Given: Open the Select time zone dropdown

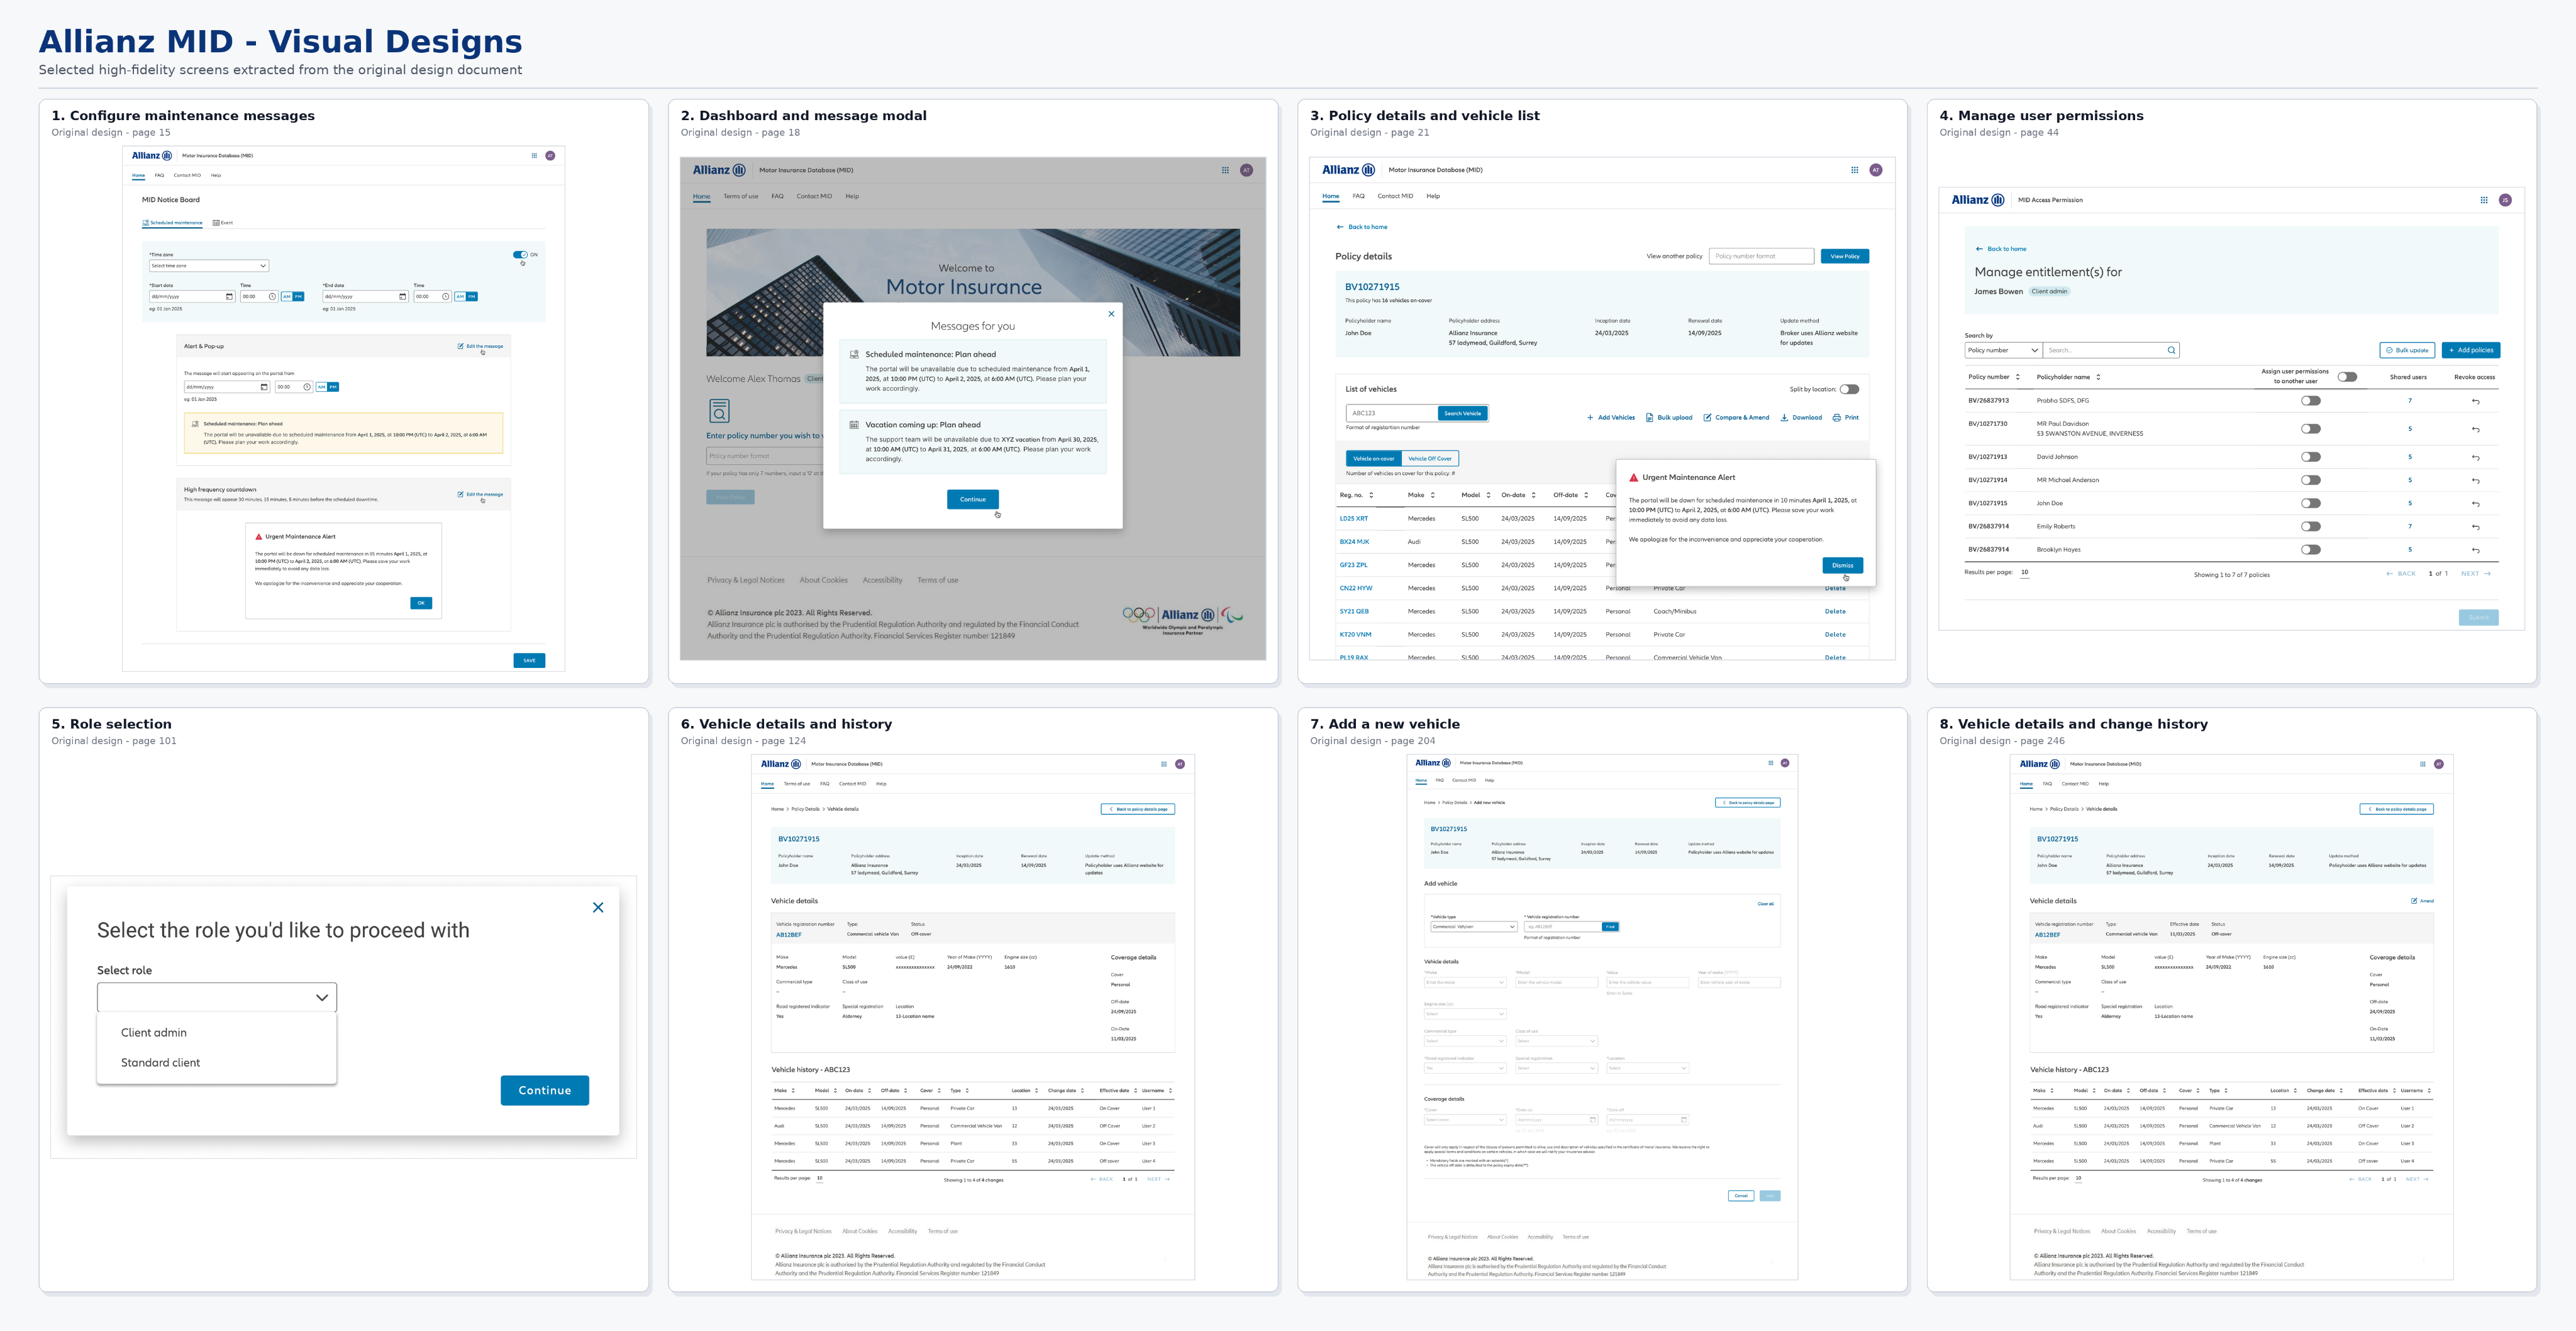Looking at the screenshot, I should click(x=209, y=266).
